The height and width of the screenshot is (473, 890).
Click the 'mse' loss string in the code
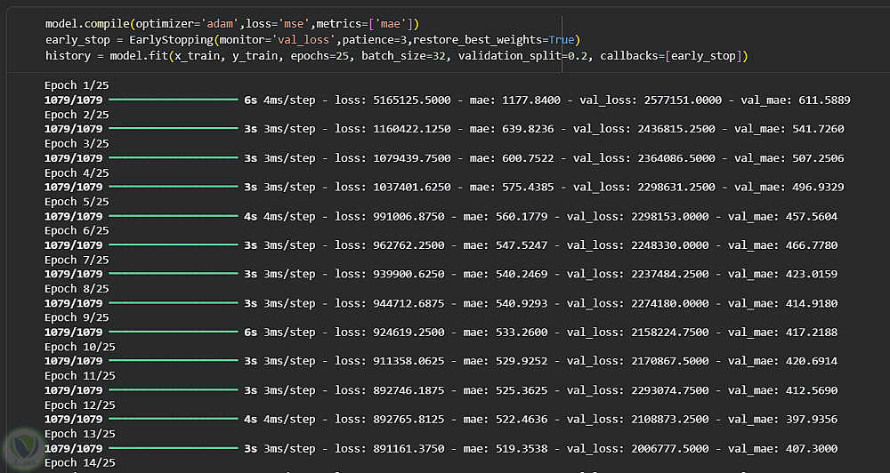[x=294, y=24]
